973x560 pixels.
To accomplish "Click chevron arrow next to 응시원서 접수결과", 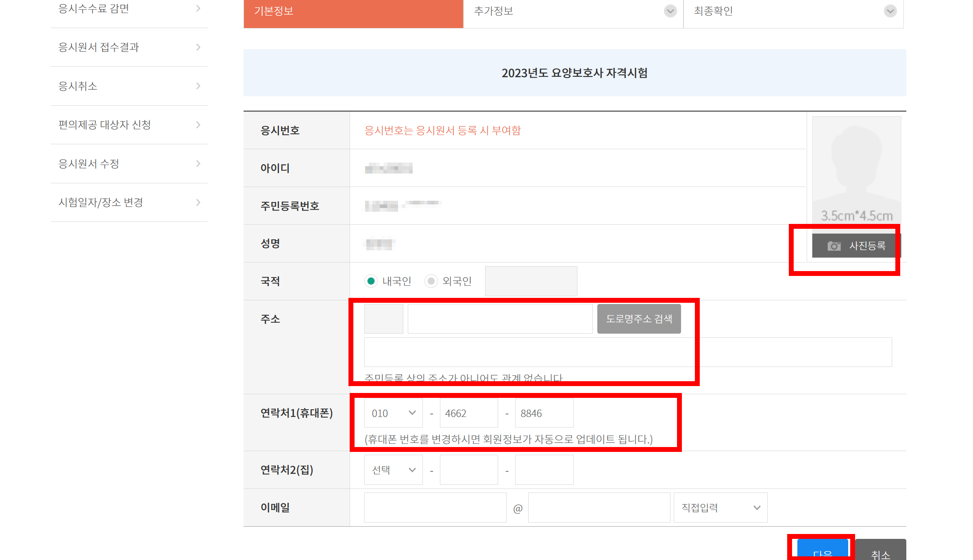I will click(198, 47).
